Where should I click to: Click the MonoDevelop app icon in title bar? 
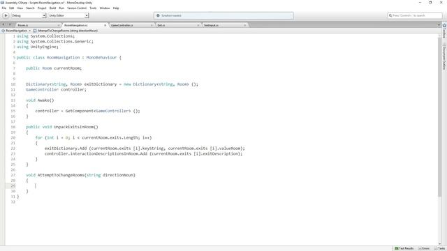tap(3, 3)
